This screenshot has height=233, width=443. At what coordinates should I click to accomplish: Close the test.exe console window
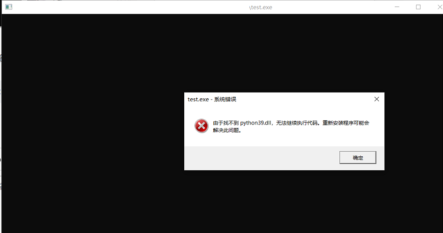click(439, 7)
